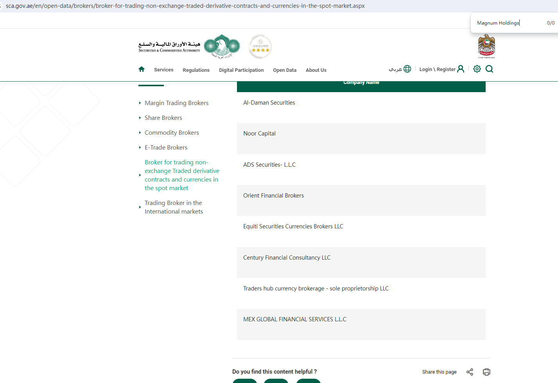Image resolution: width=558 pixels, height=383 pixels.
Task: Open the Regulations menu
Action: point(196,70)
